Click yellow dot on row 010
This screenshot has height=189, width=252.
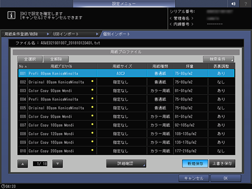pos(92,150)
